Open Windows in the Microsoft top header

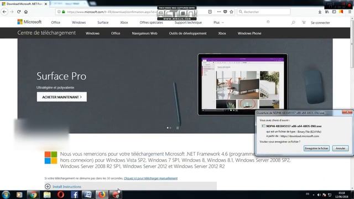[x=79, y=23]
